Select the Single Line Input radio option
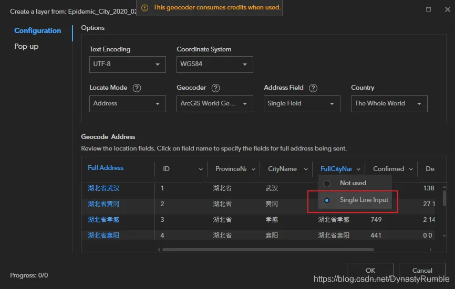Viewport: 455px width, 289px height. (327, 200)
